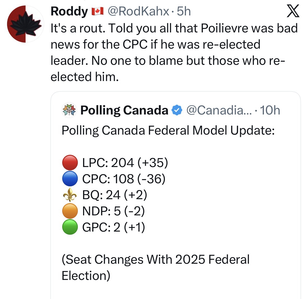
Task: Click the 'Polling Canada Federal Model Update' heading
Action: [x=168, y=130]
